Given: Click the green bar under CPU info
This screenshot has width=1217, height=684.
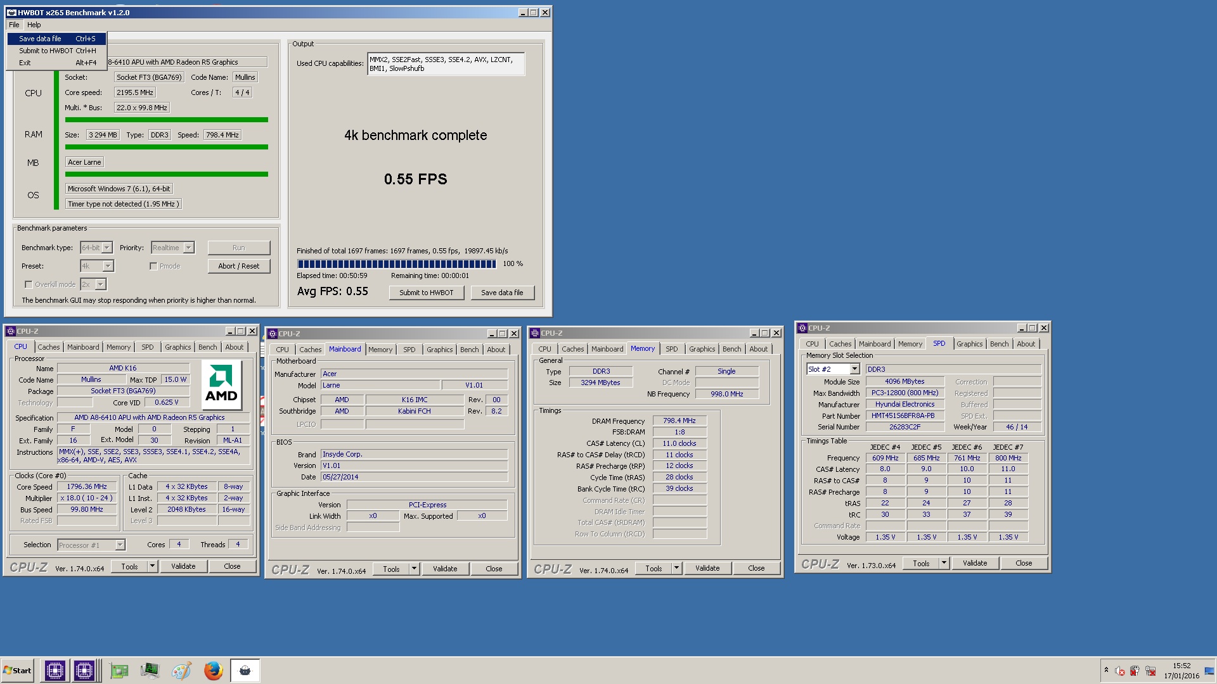Looking at the screenshot, I should click(167, 120).
